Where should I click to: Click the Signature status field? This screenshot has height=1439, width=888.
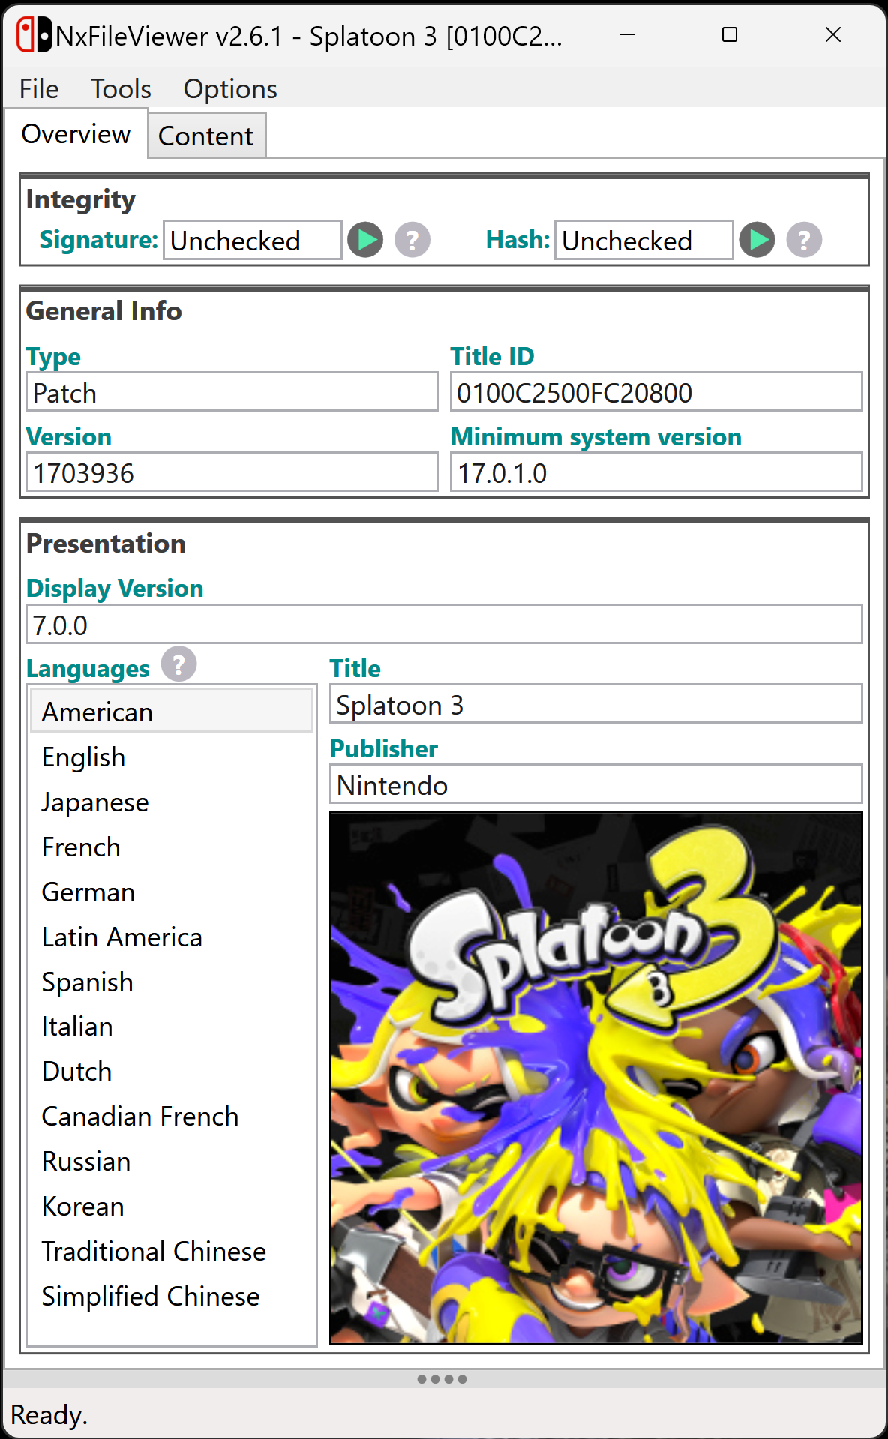point(253,240)
